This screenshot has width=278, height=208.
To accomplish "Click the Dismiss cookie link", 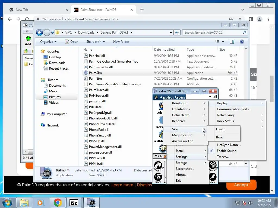I will [144, 185].
